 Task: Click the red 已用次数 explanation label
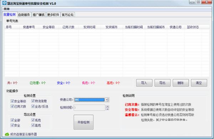[x=132, y=105]
